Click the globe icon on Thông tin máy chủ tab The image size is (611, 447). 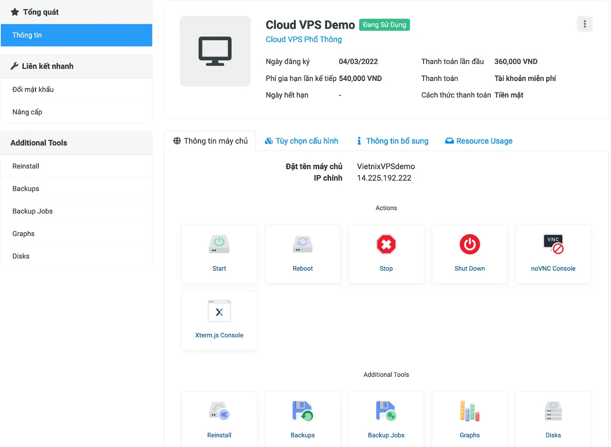tap(177, 141)
